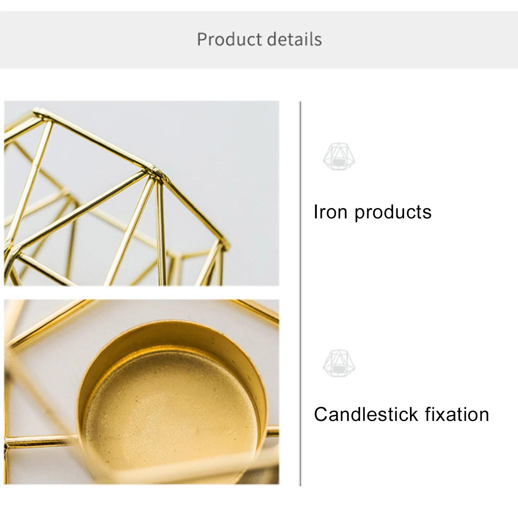Click the Product details heading
The image size is (518, 518).
[x=259, y=39]
